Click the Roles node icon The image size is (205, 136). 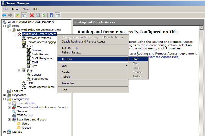[x=9, y=26]
